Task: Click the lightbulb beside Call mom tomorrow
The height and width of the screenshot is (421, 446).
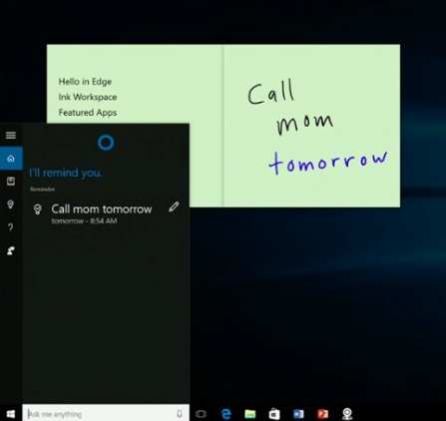Action: coord(38,210)
